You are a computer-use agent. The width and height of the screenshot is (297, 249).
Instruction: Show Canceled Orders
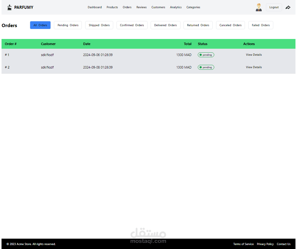pos(231,25)
